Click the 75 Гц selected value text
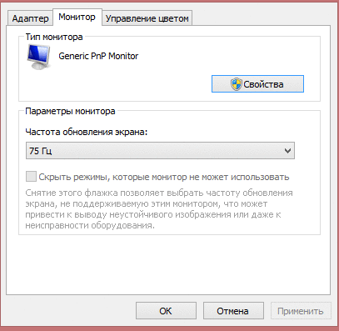The height and width of the screenshot is (331, 339). tap(41, 151)
